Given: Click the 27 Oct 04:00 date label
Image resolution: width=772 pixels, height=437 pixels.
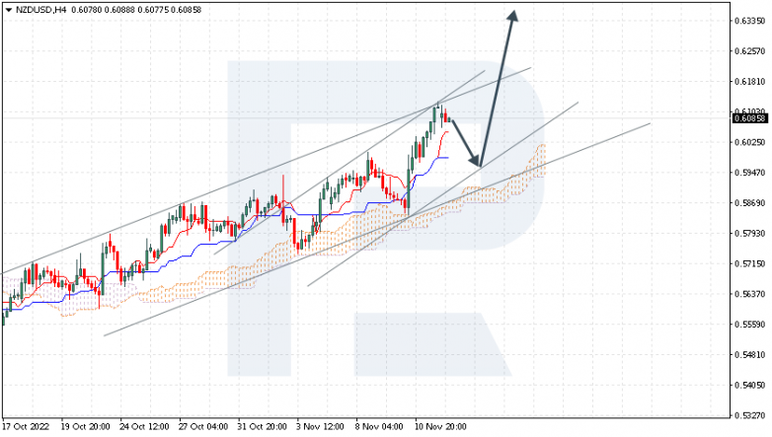Looking at the screenshot, I should click(x=202, y=427).
